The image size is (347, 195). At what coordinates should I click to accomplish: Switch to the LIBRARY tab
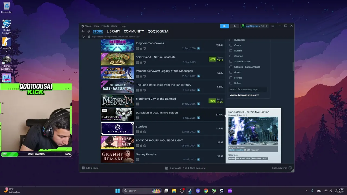tap(113, 31)
